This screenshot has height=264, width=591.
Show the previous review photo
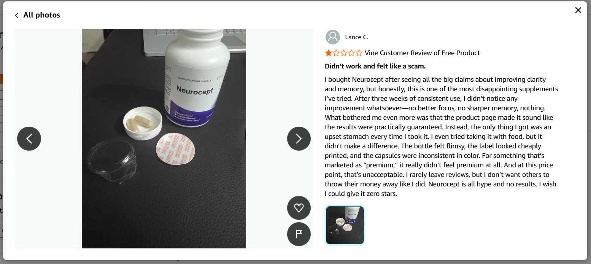tap(29, 138)
